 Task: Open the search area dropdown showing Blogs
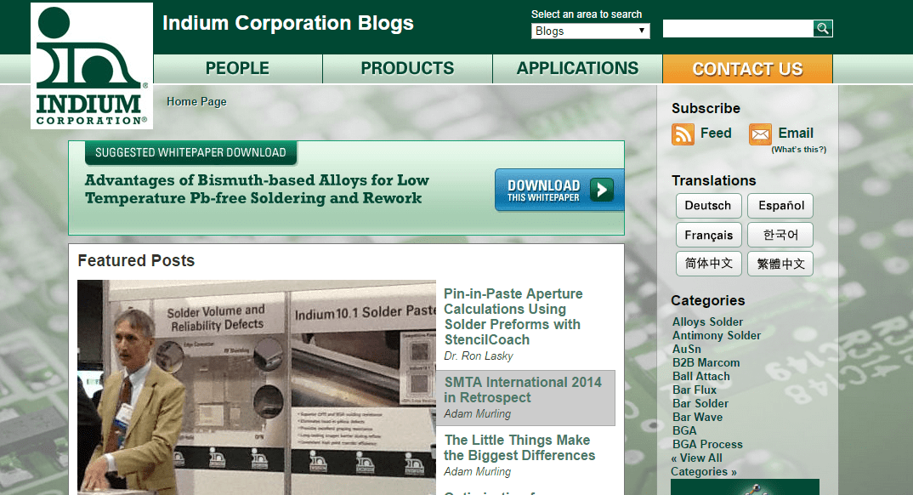(591, 31)
